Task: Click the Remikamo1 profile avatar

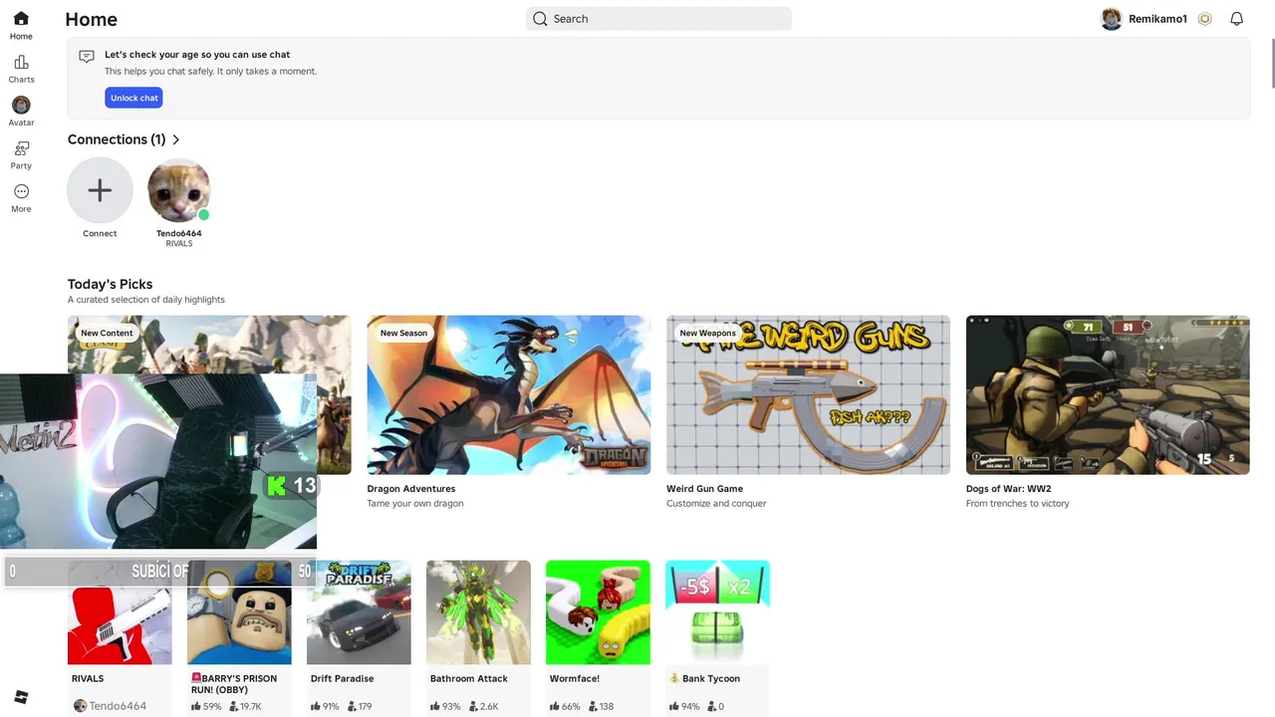Action: click(x=1111, y=19)
